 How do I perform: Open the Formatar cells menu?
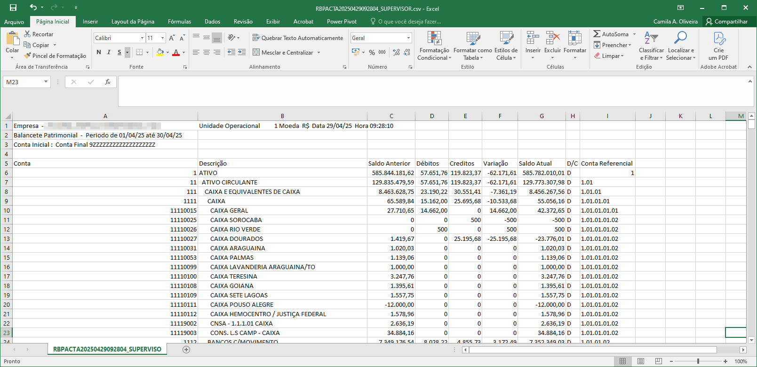[x=575, y=46]
